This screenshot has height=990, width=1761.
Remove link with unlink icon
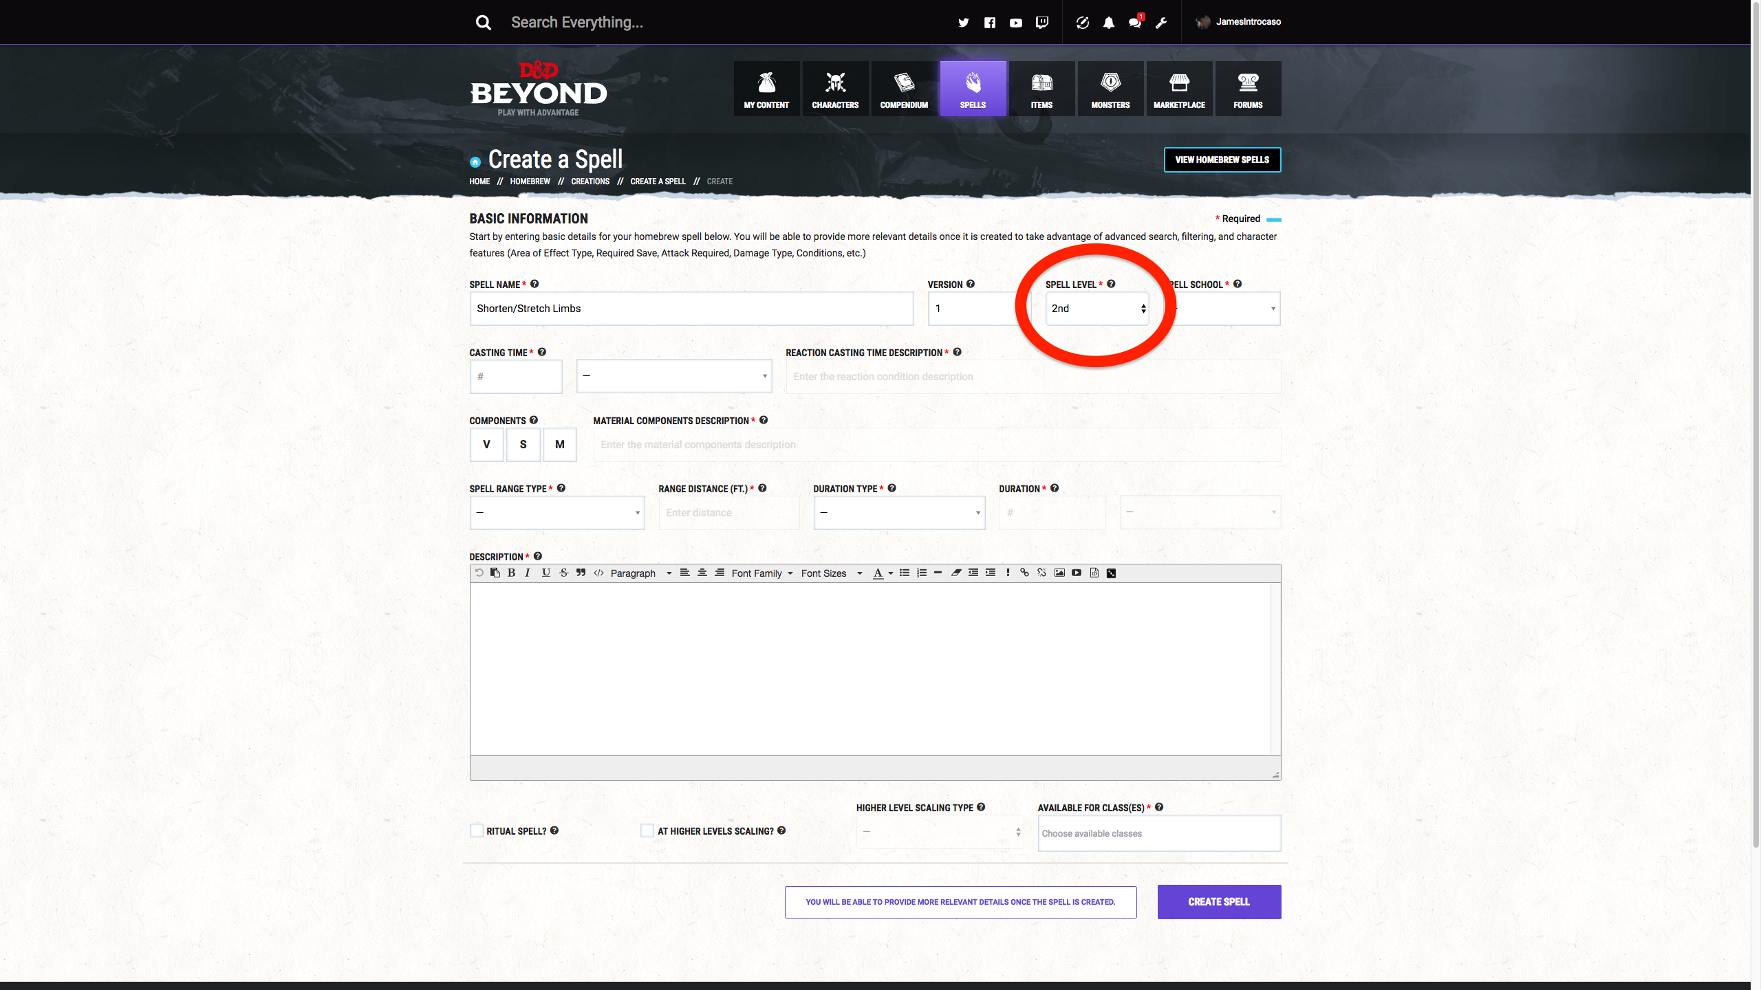[x=1041, y=573]
